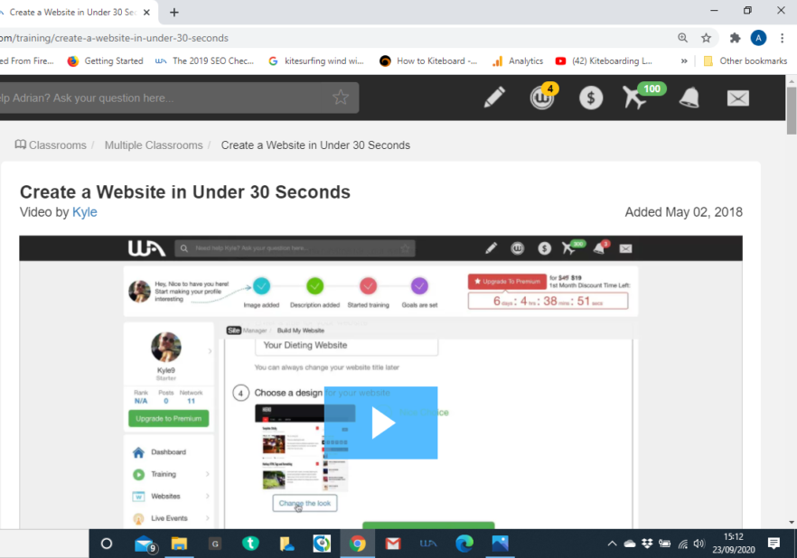The height and width of the screenshot is (558, 797).
Task: Open the yellow file icon on the taskbar
Action: [x=286, y=544]
